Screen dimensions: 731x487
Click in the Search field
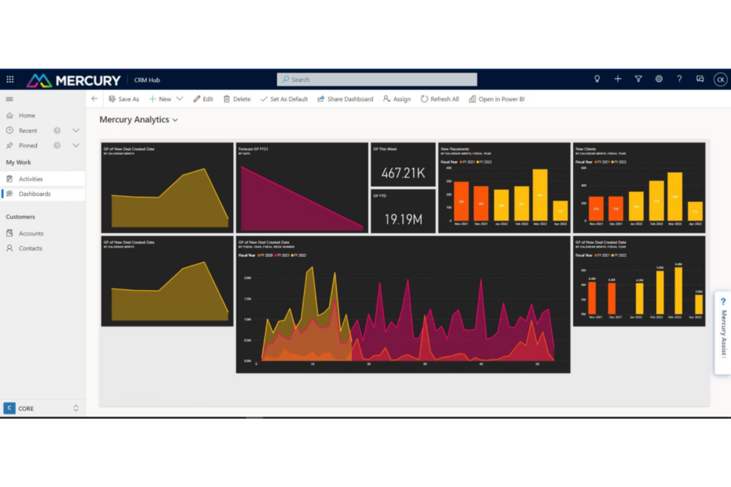[x=377, y=79]
